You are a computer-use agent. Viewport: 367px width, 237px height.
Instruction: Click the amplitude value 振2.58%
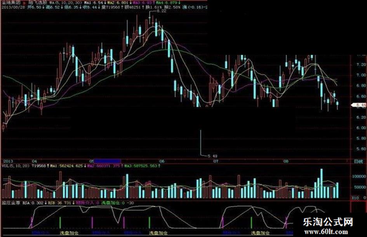172,7
